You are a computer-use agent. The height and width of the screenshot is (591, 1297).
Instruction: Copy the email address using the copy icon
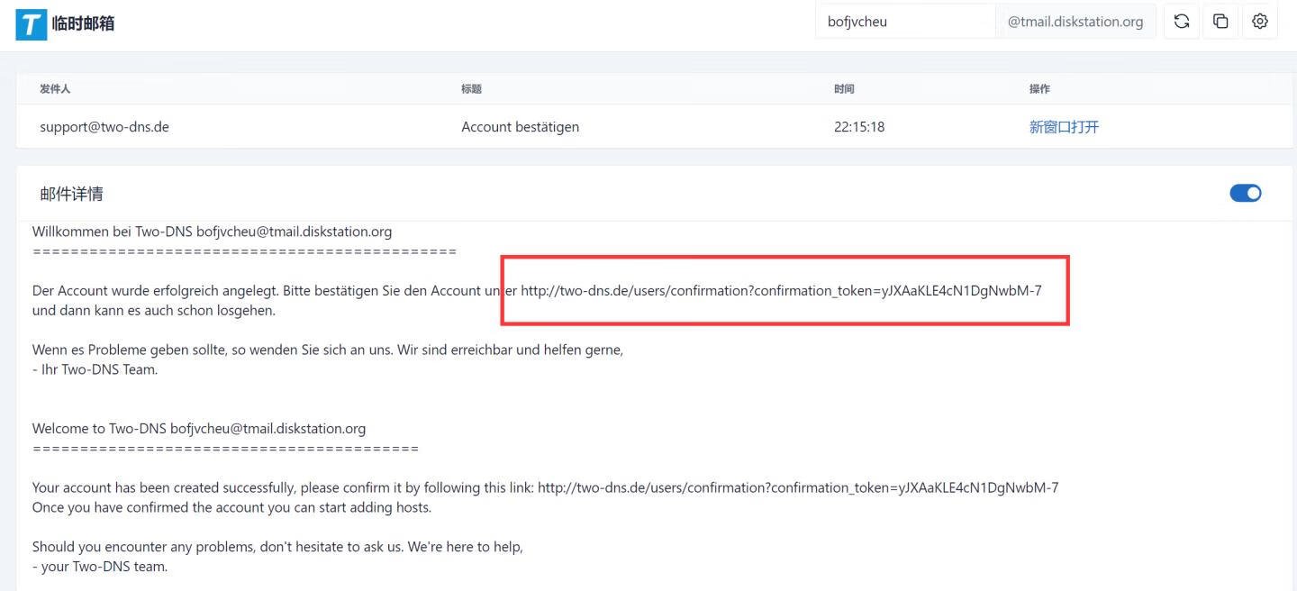pyautogui.click(x=1220, y=22)
